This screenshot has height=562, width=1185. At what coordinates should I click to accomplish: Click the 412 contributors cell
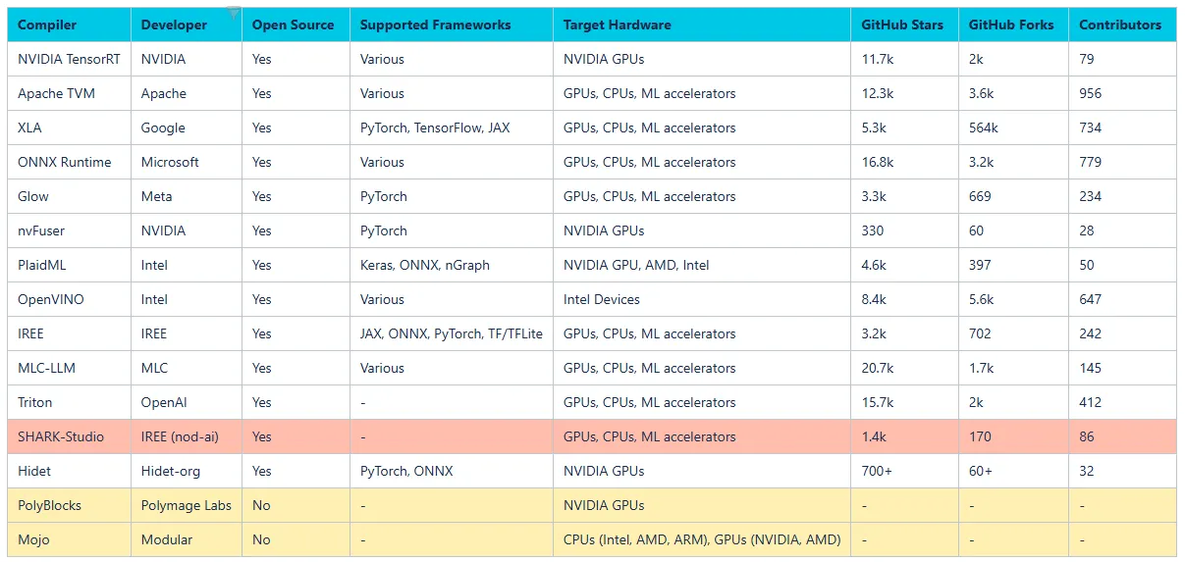pyautogui.click(x=1123, y=402)
